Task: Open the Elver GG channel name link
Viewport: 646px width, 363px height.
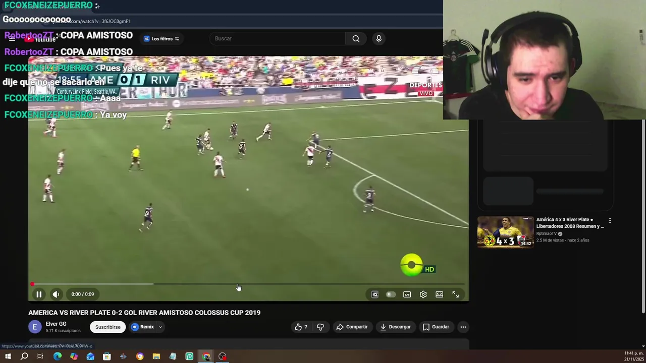Action: (x=56, y=324)
